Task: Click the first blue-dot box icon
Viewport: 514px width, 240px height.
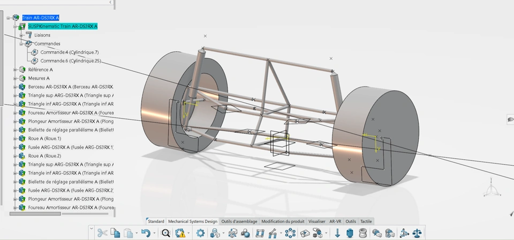Action: coord(377,233)
